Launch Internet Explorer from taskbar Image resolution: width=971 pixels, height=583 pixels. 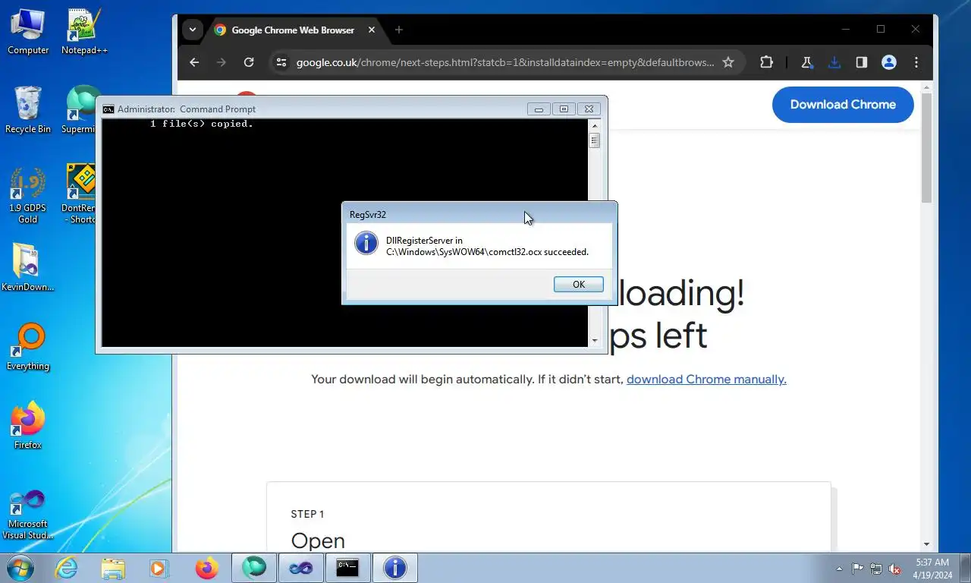tap(66, 568)
